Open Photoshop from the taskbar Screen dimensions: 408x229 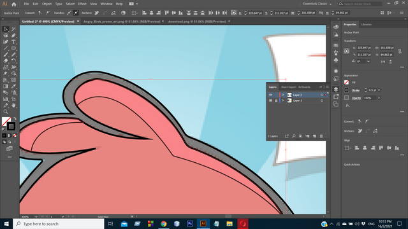(x=190, y=223)
